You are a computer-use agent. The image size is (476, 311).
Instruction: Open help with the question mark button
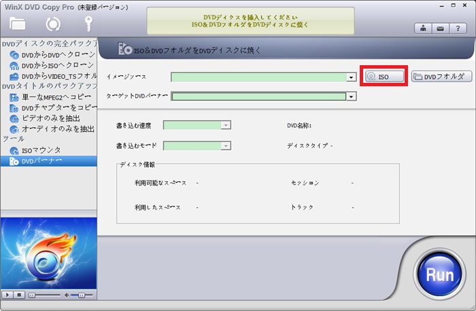[458, 29]
